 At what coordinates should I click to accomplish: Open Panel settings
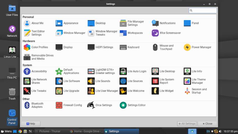[191, 23]
